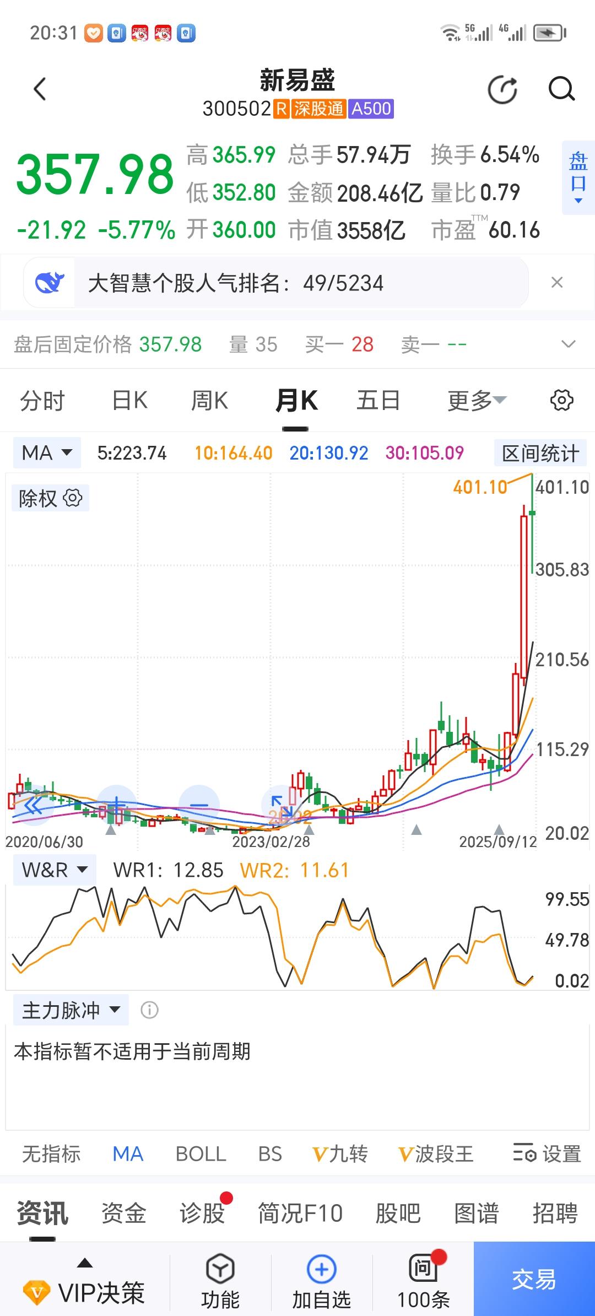This screenshot has width=595, height=1316.
Task: Tap the 买一 28 bid quote
Action: (339, 344)
